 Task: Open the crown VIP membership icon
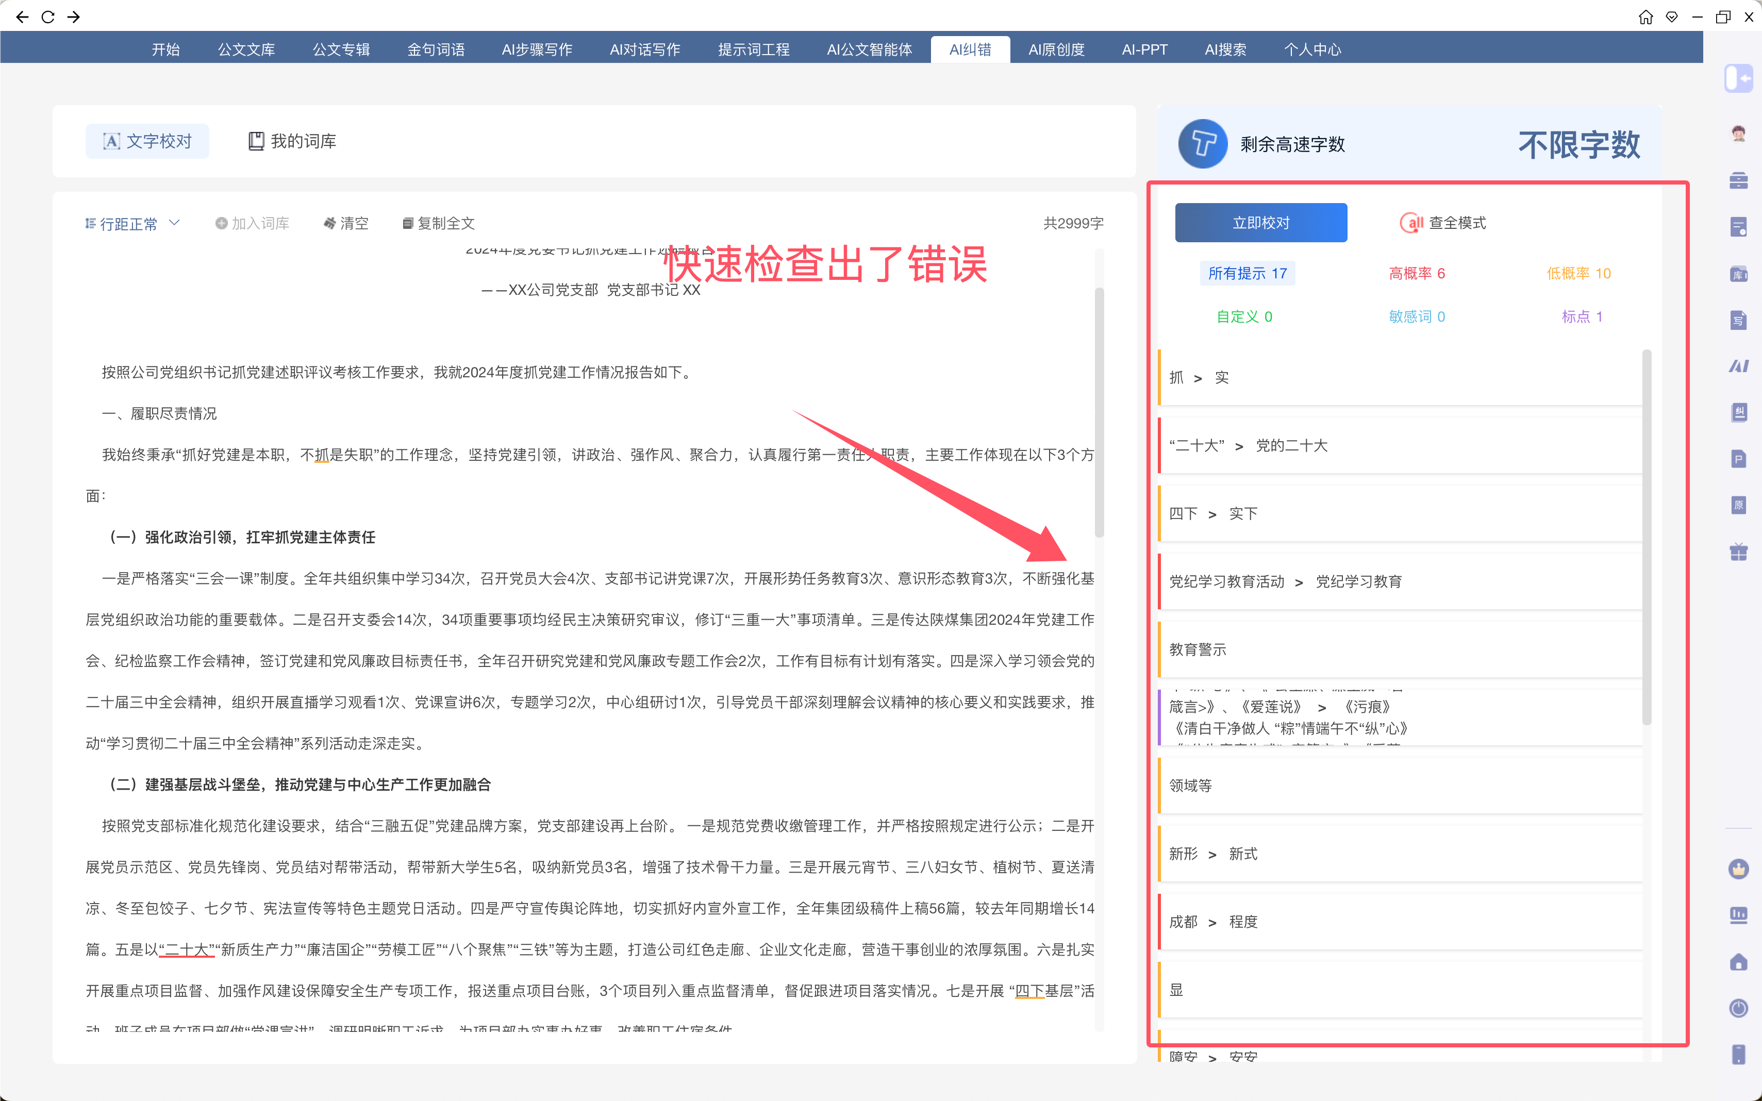click(x=1739, y=869)
